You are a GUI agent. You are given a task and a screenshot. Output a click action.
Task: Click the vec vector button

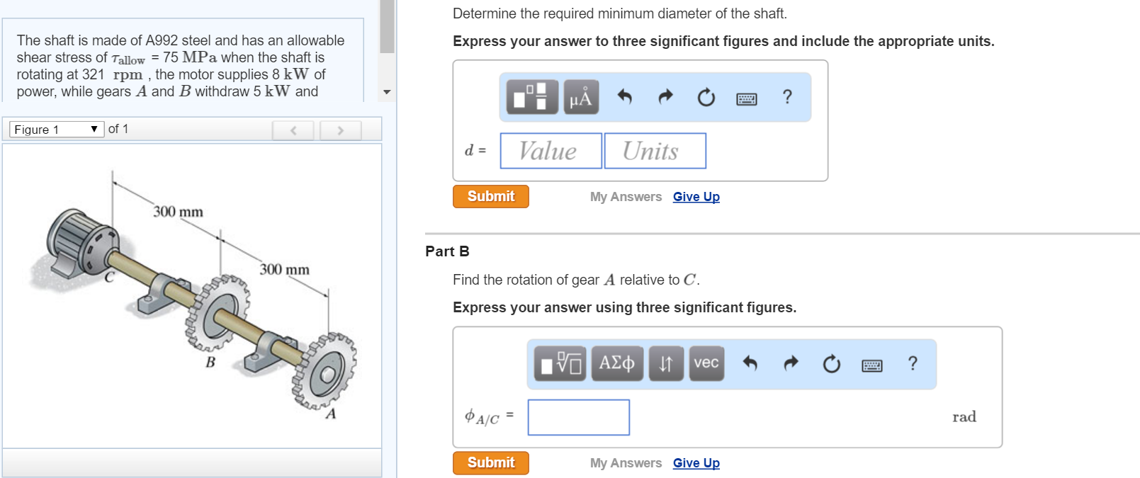click(x=706, y=364)
